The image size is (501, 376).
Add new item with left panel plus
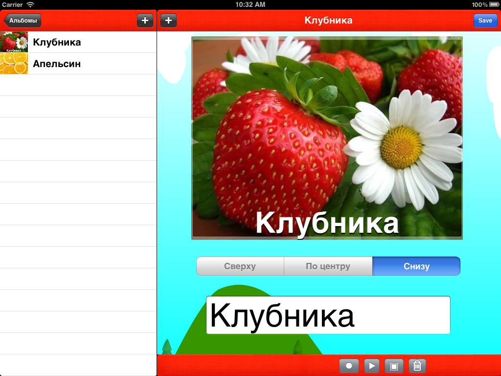tap(145, 20)
